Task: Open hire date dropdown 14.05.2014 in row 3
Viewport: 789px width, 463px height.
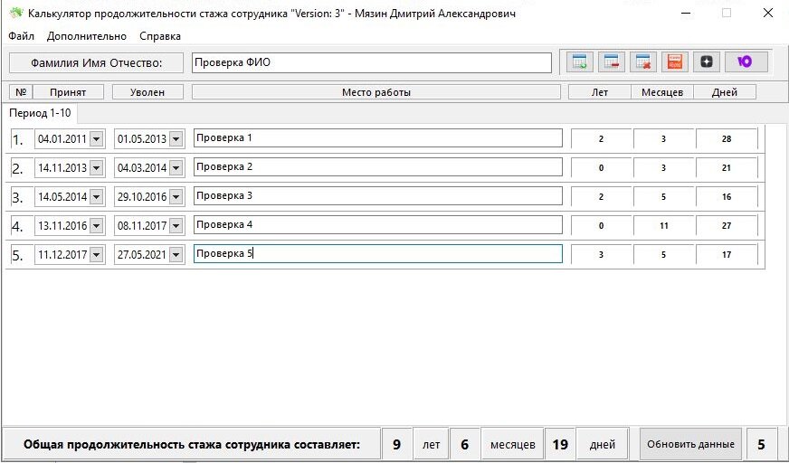Action: (96, 197)
